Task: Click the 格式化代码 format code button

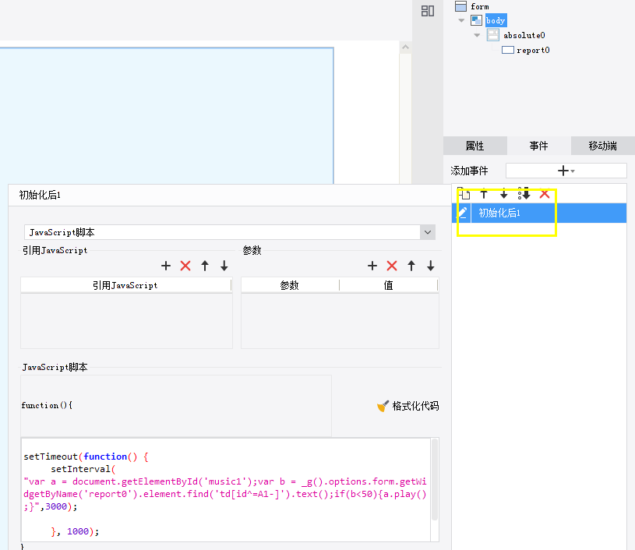Action: point(407,406)
